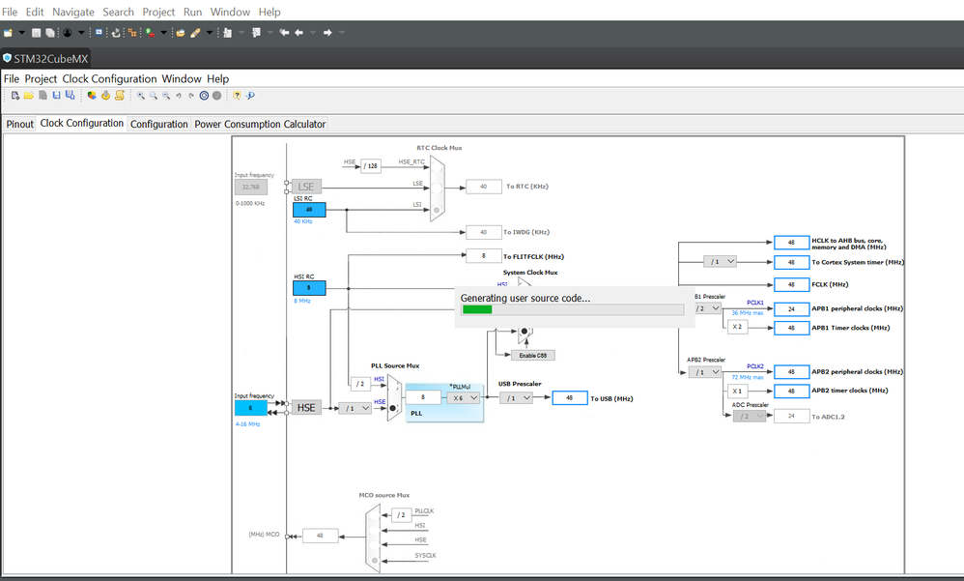964x581 pixels.
Task: Click the Run External Tools icon
Action: 150,33
